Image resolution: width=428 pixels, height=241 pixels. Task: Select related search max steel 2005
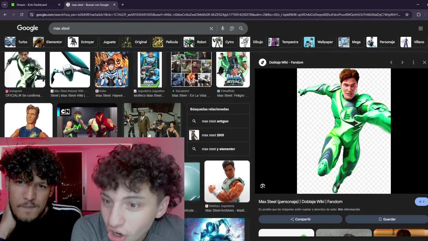point(218,135)
